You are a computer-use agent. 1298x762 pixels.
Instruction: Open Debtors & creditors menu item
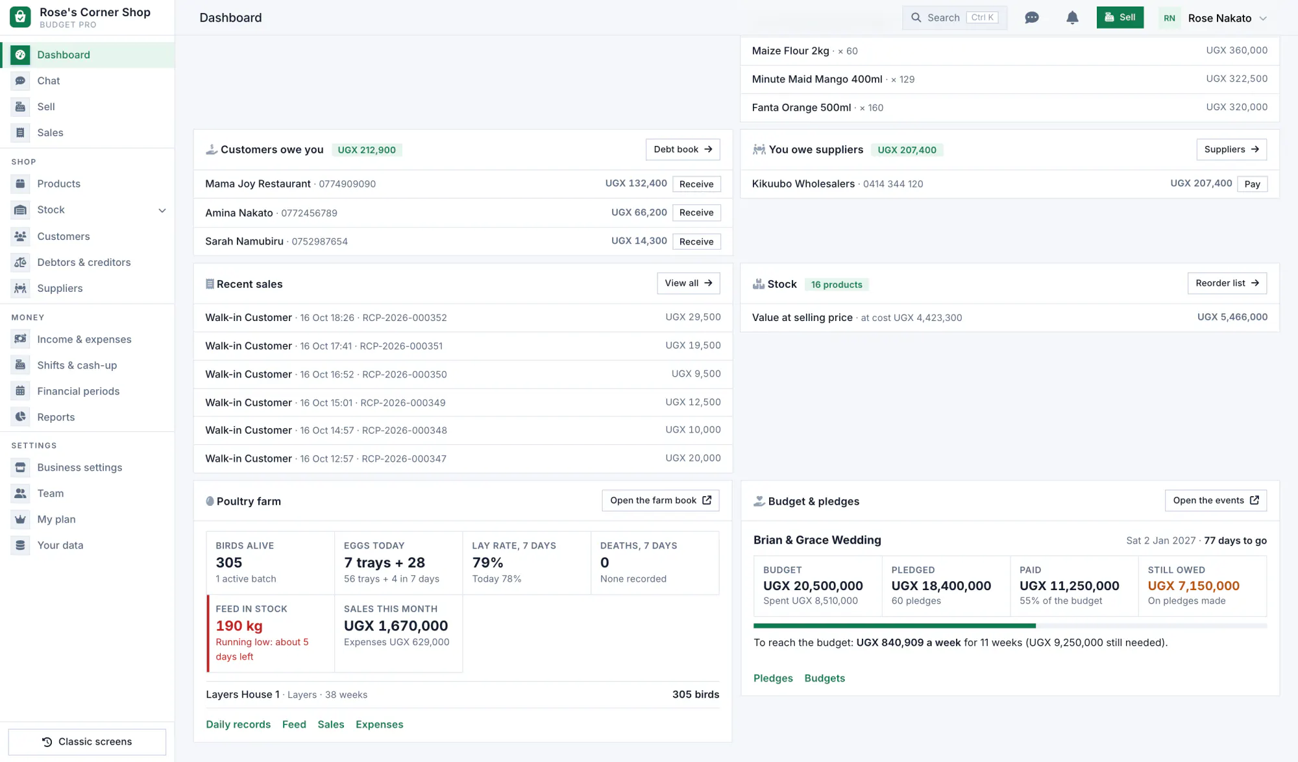88,262
